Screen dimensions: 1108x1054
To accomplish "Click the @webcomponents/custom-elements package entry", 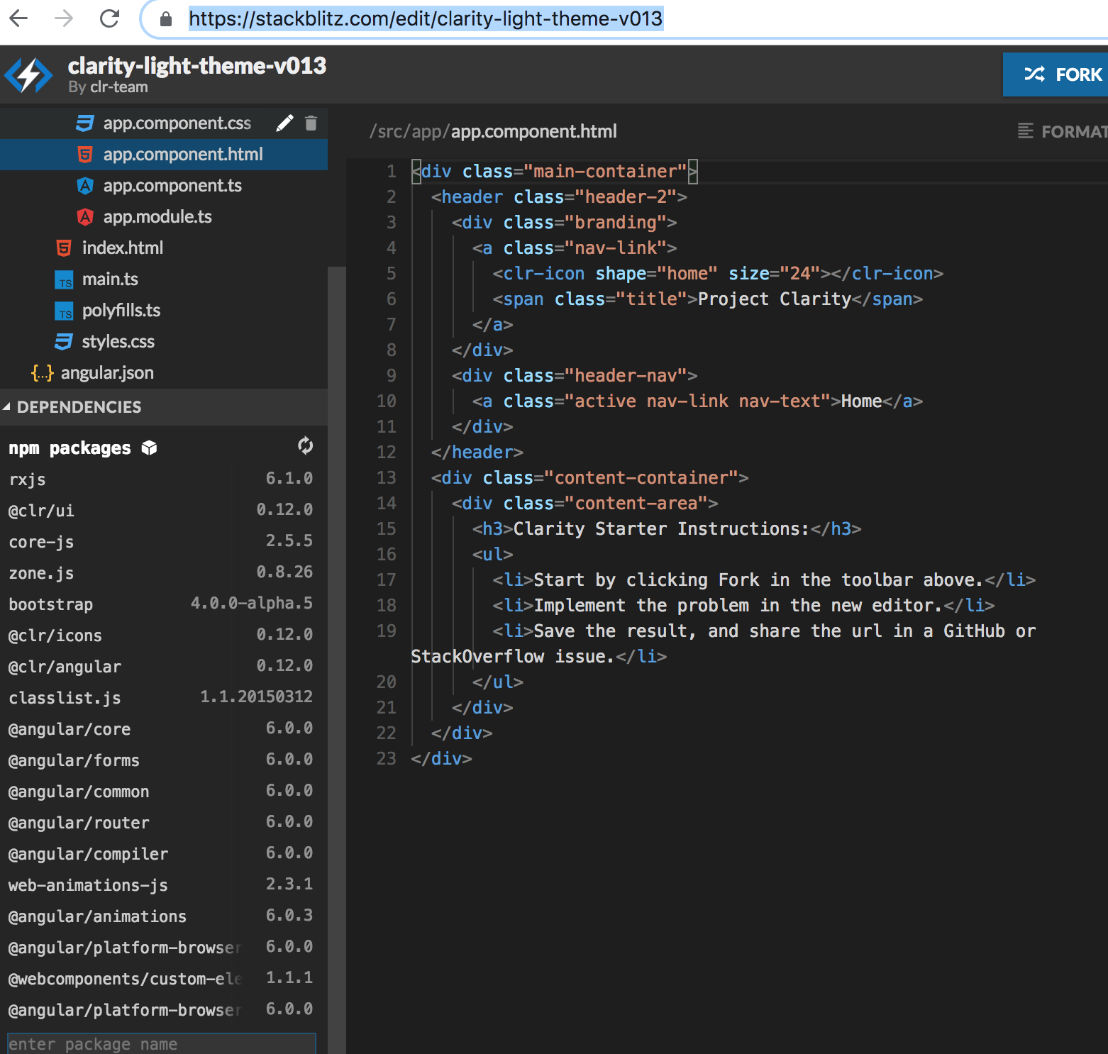I will [x=160, y=979].
